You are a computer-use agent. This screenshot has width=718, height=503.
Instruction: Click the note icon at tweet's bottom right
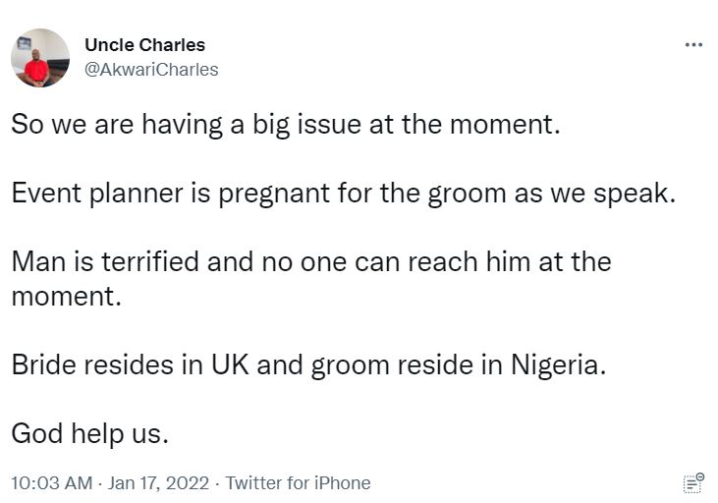(x=693, y=482)
